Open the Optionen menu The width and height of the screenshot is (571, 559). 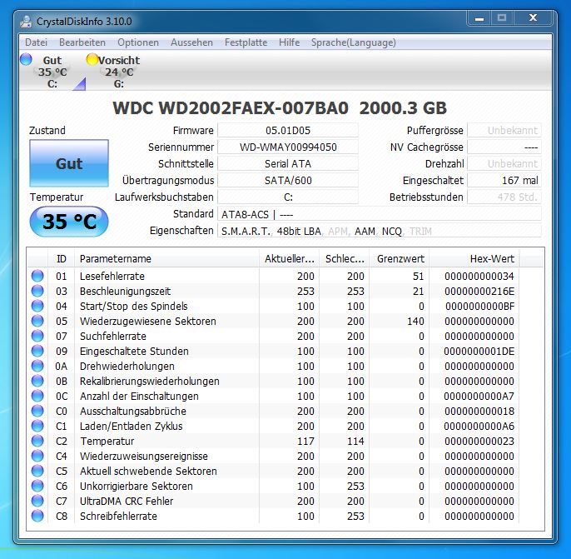(138, 42)
